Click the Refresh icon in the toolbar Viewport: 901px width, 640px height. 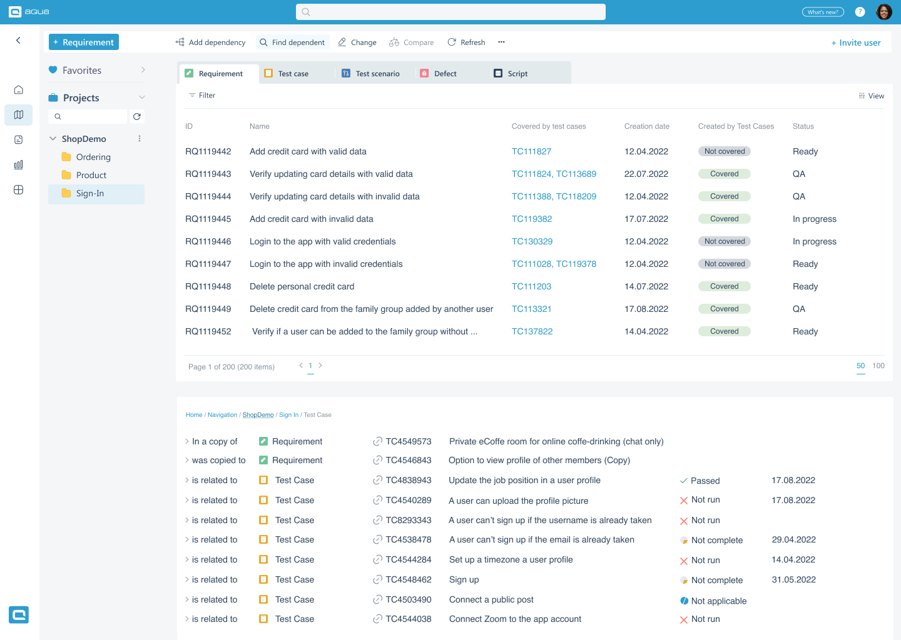[x=451, y=42]
